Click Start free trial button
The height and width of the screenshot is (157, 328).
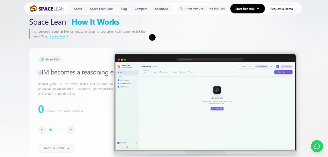pos(248,9)
